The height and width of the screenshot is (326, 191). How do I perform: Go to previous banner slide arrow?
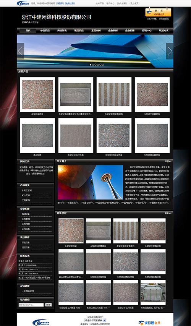coord(20,51)
